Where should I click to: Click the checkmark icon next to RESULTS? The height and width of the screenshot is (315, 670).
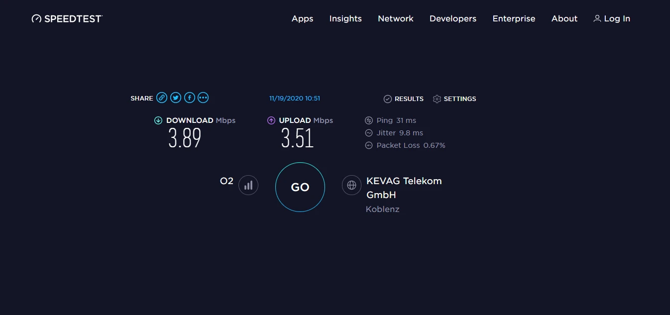[x=388, y=99]
